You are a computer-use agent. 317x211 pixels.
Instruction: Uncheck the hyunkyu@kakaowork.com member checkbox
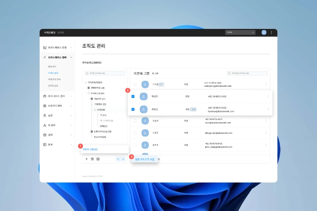[x=133, y=109]
